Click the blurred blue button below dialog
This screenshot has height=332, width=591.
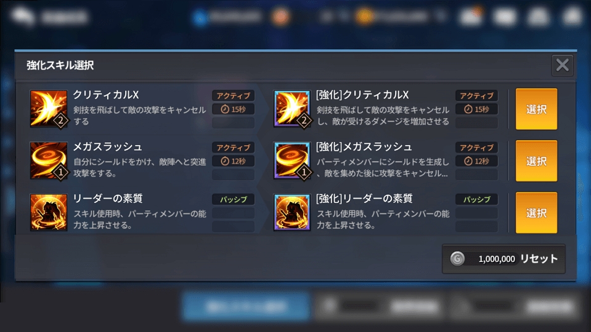point(246,306)
